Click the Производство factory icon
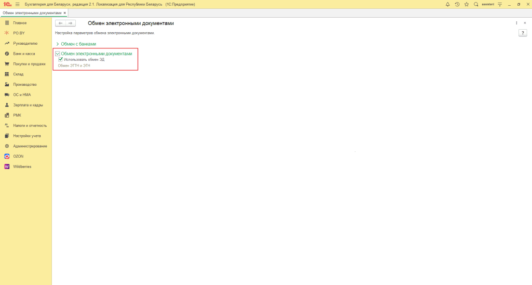Screen dimensions: 532x285 coord(7,84)
